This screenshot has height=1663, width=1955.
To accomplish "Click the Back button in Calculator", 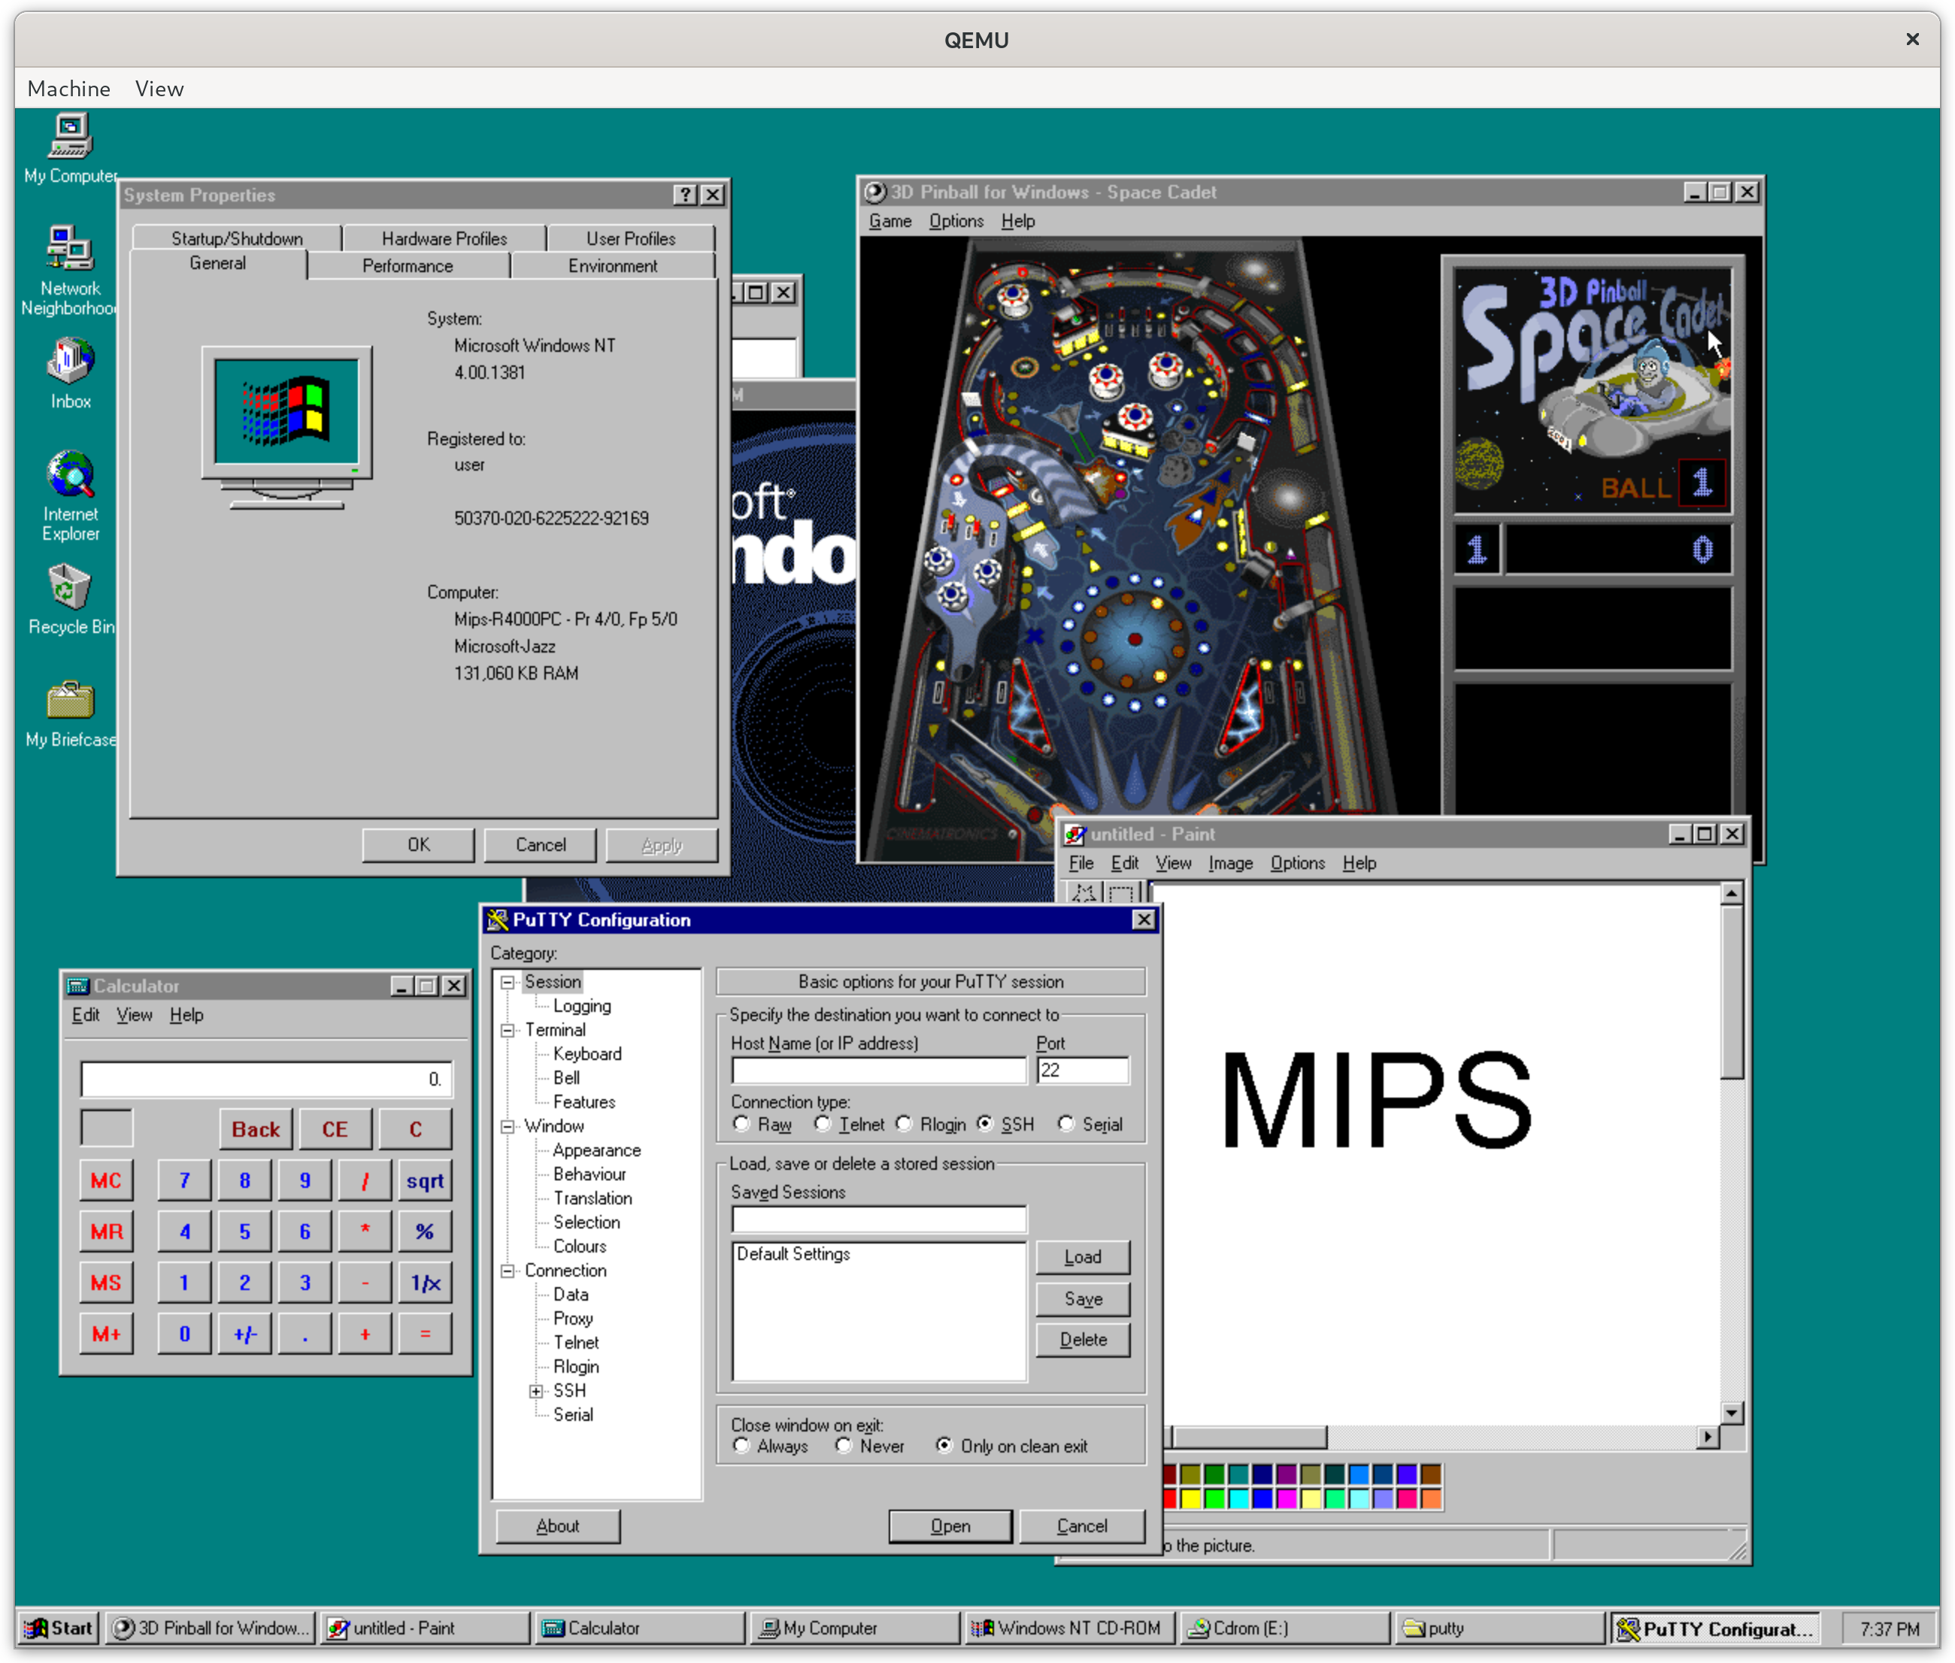I will pyautogui.click(x=256, y=1131).
